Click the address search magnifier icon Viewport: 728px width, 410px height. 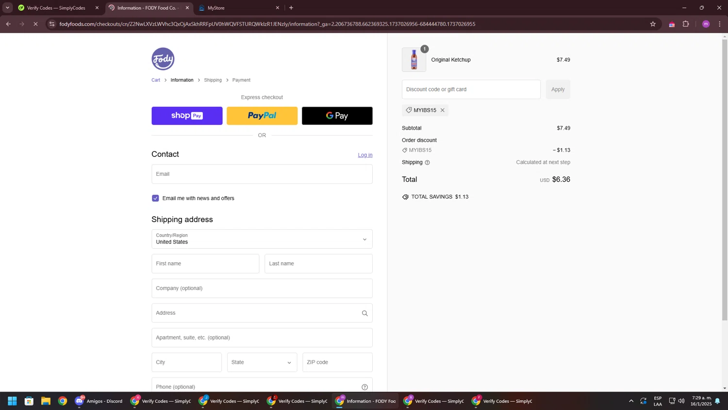pyautogui.click(x=364, y=313)
